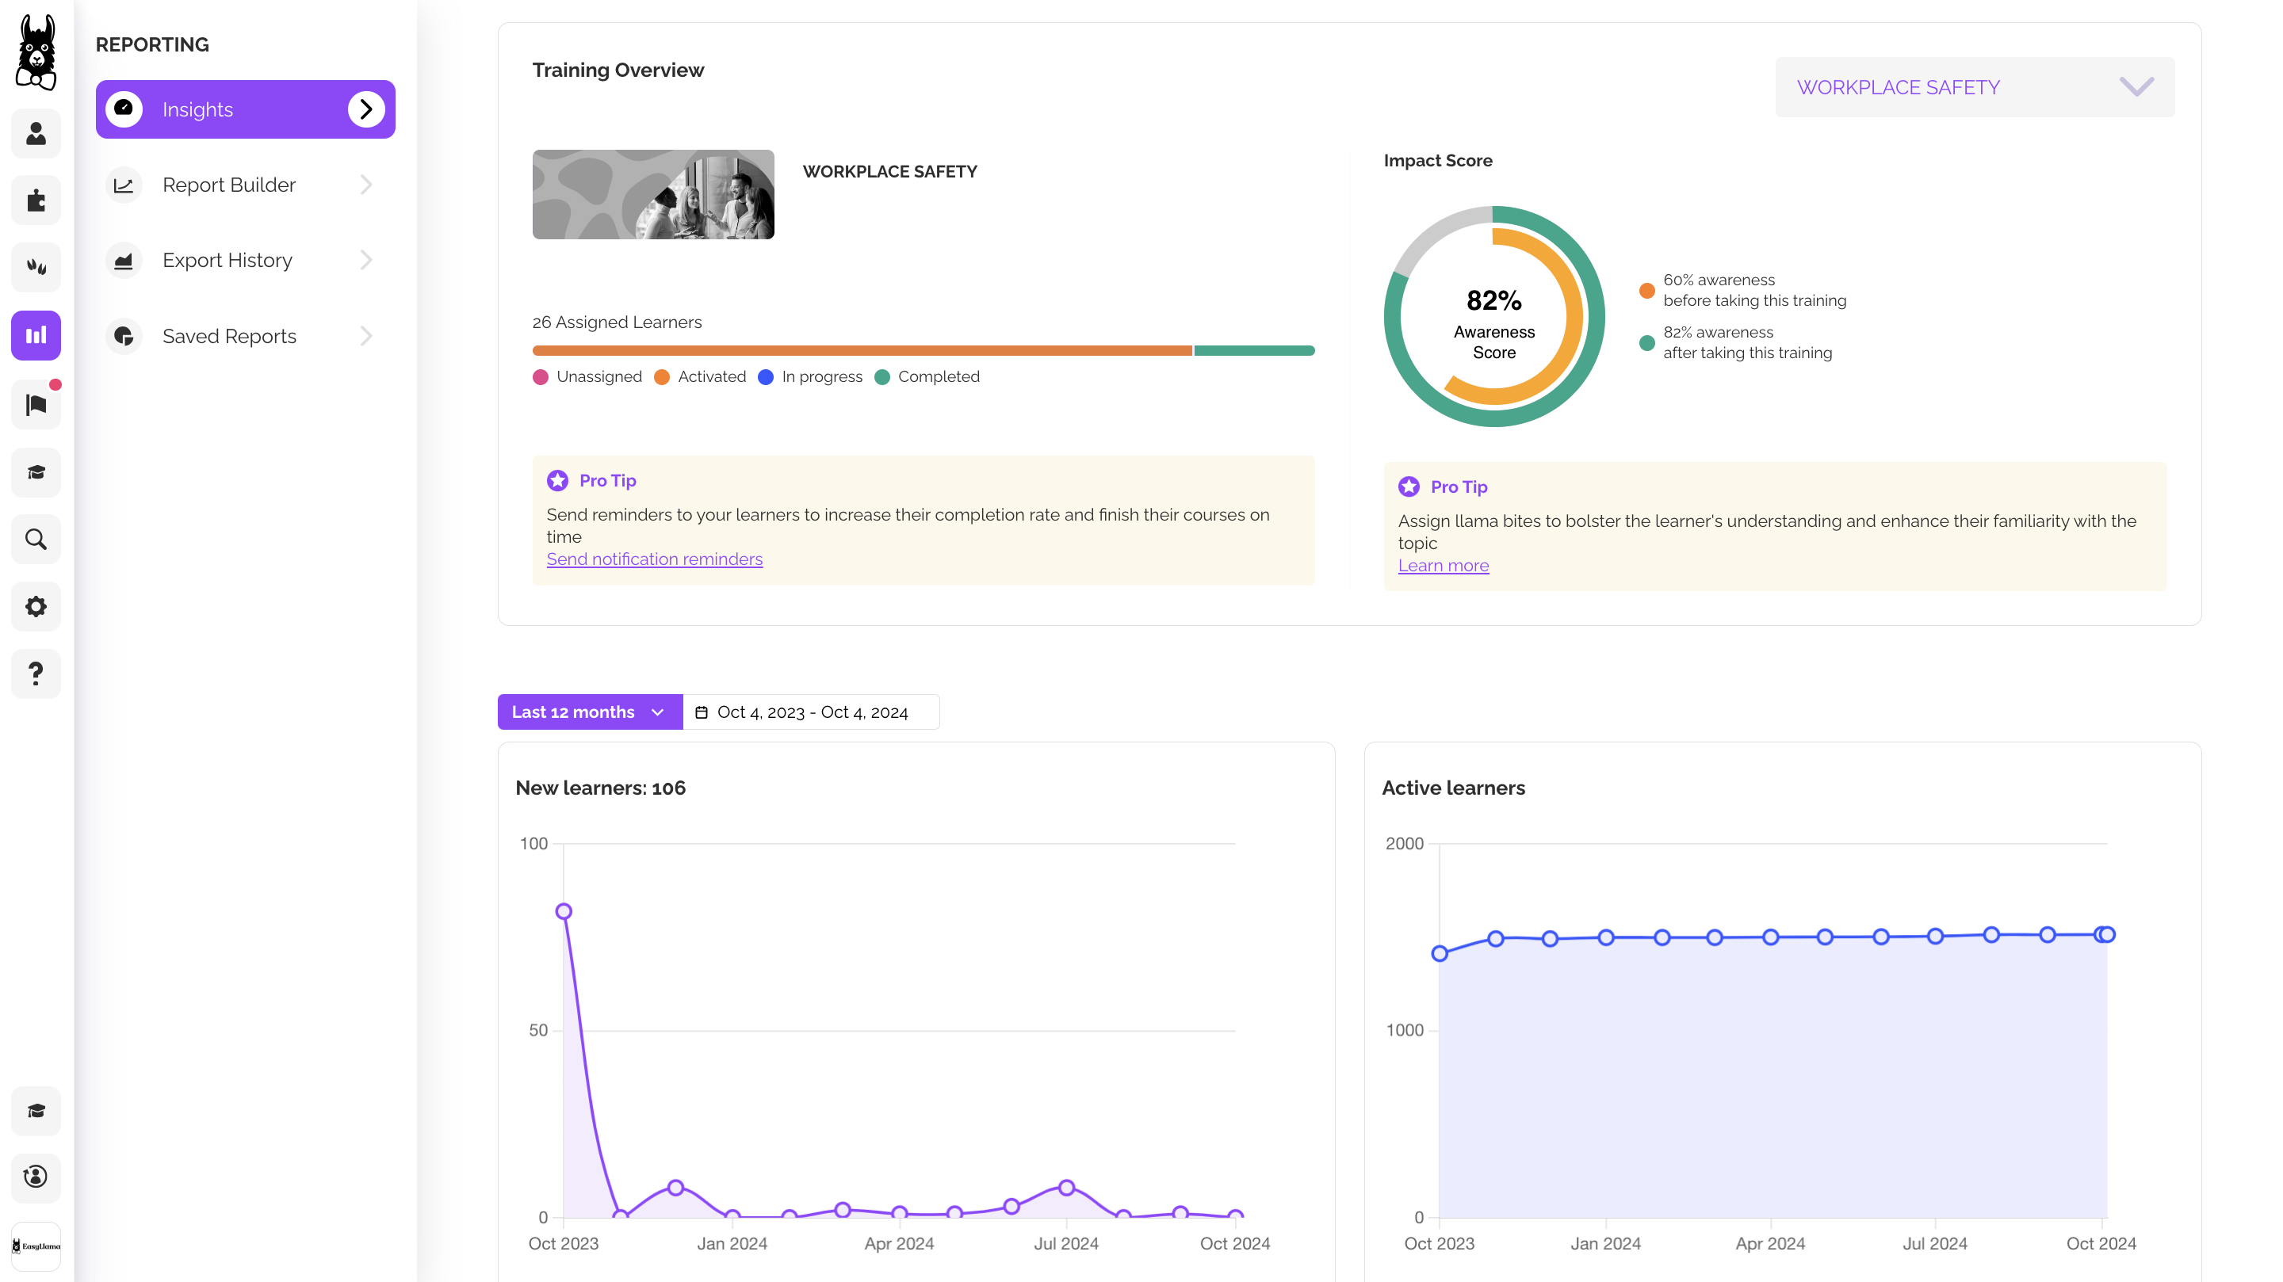Open the user profile sidebar icon

(36, 134)
